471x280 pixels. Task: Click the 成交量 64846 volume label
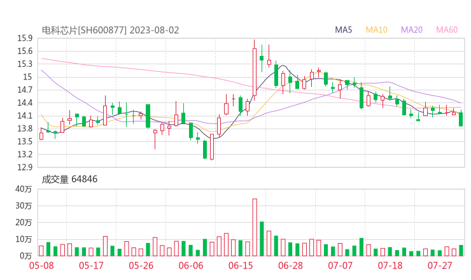(69, 179)
